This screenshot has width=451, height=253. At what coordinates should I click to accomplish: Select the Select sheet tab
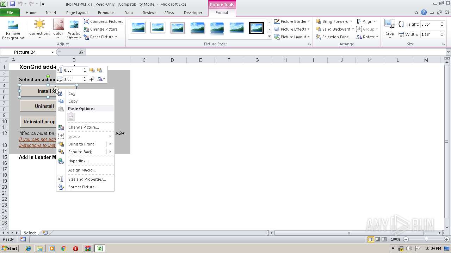30,233
